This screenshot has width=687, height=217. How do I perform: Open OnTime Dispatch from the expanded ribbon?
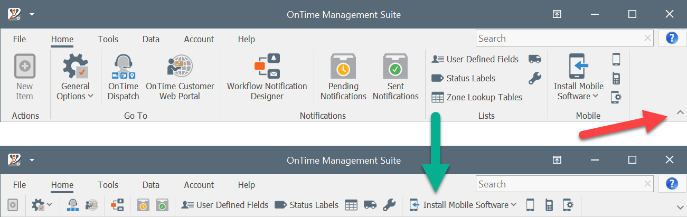(123, 77)
